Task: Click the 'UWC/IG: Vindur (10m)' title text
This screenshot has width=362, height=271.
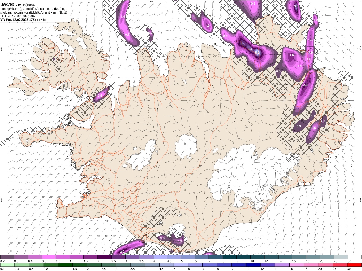Action: [x=17, y=5]
